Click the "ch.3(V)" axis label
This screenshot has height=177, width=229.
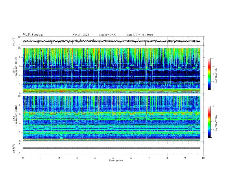14,148
